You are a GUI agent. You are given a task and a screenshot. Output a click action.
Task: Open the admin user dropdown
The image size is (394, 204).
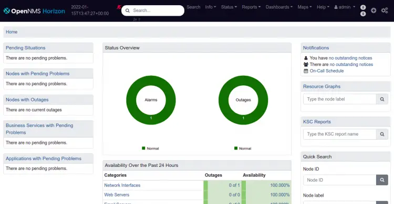click(x=345, y=7)
